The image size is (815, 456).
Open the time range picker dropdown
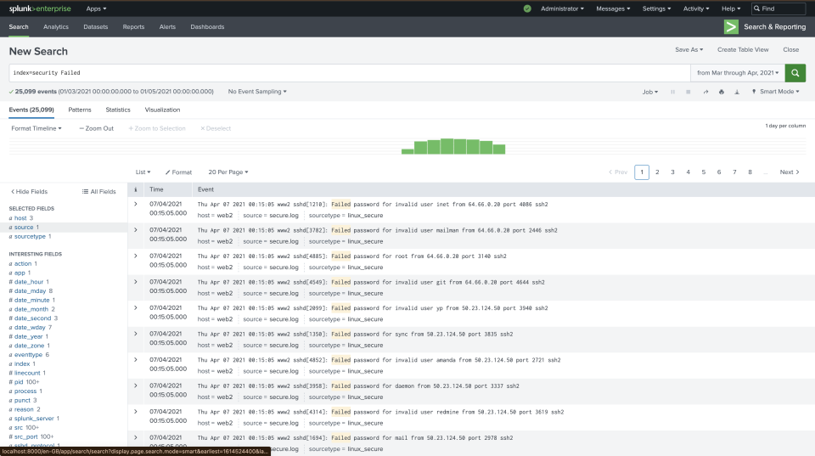(738, 73)
